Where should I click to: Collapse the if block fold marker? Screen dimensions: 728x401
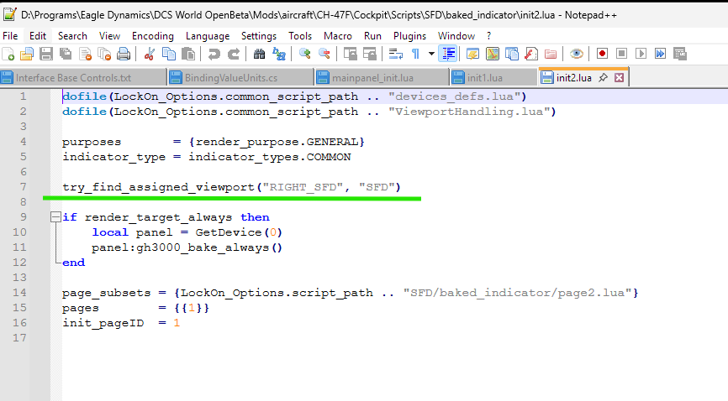point(55,217)
